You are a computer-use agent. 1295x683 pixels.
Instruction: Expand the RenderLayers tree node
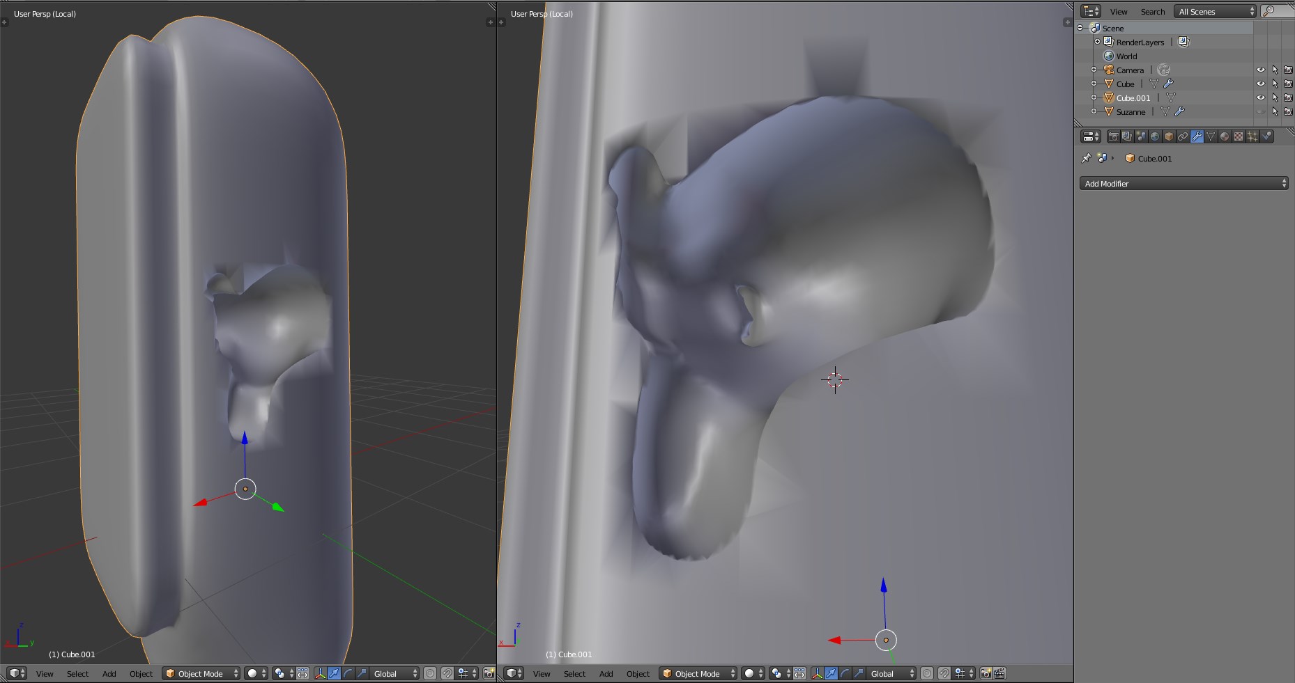pyautogui.click(x=1097, y=42)
